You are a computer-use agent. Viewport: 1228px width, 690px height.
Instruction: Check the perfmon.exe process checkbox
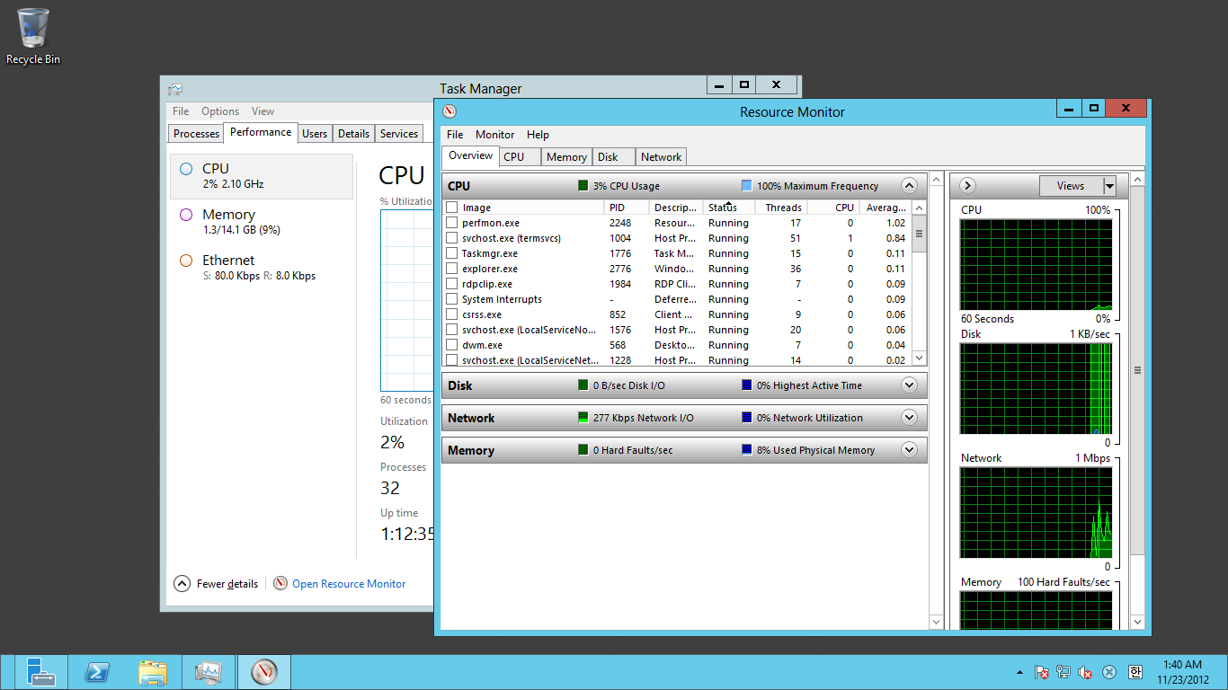click(x=451, y=223)
